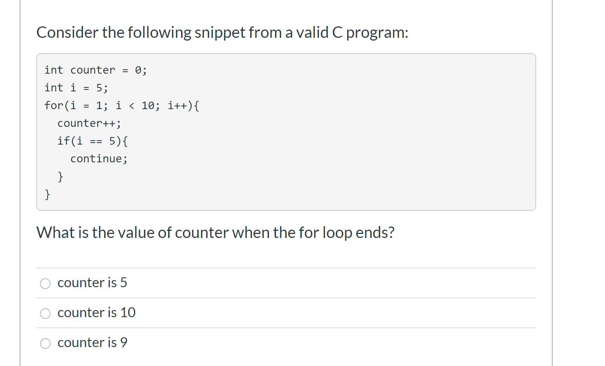
Task: Select the radio button for 'counter is 10'
Action: point(45,313)
